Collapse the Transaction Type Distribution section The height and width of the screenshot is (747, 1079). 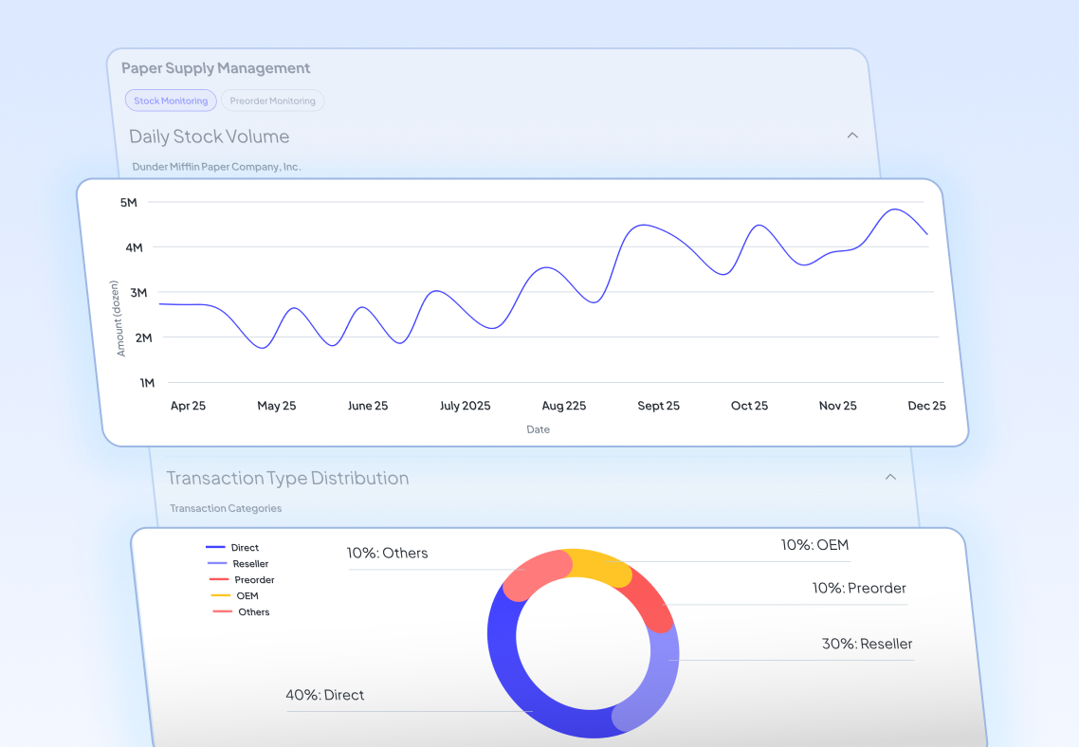pyautogui.click(x=890, y=477)
